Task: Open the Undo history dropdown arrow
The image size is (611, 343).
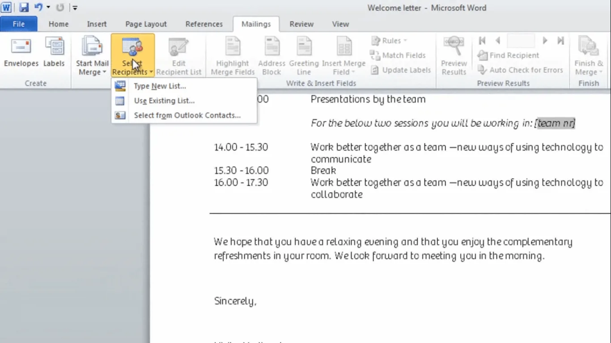Action: [x=48, y=8]
